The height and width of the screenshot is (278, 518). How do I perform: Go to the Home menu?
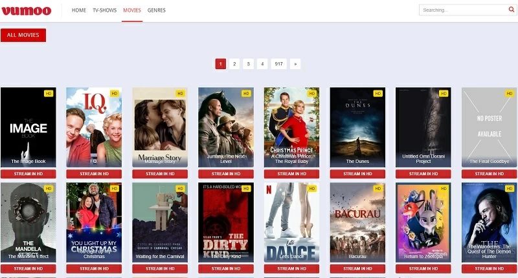pos(79,10)
